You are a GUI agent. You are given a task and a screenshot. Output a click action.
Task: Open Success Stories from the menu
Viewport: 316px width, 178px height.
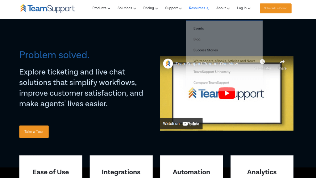(206, 50)
